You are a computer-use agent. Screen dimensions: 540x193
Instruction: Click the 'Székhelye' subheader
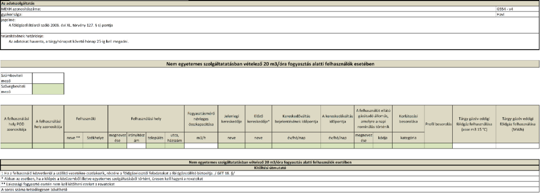pyautogui.click(x=95, y=138)
